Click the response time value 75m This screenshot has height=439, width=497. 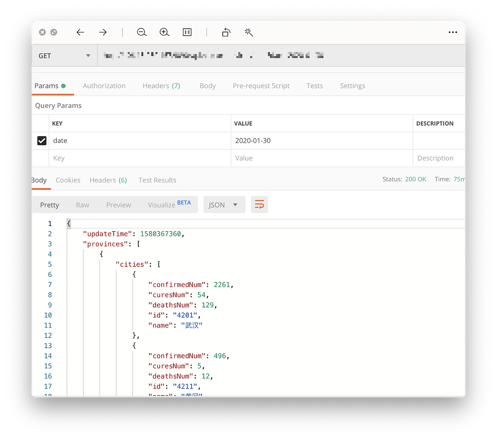(x=459, y=179)
